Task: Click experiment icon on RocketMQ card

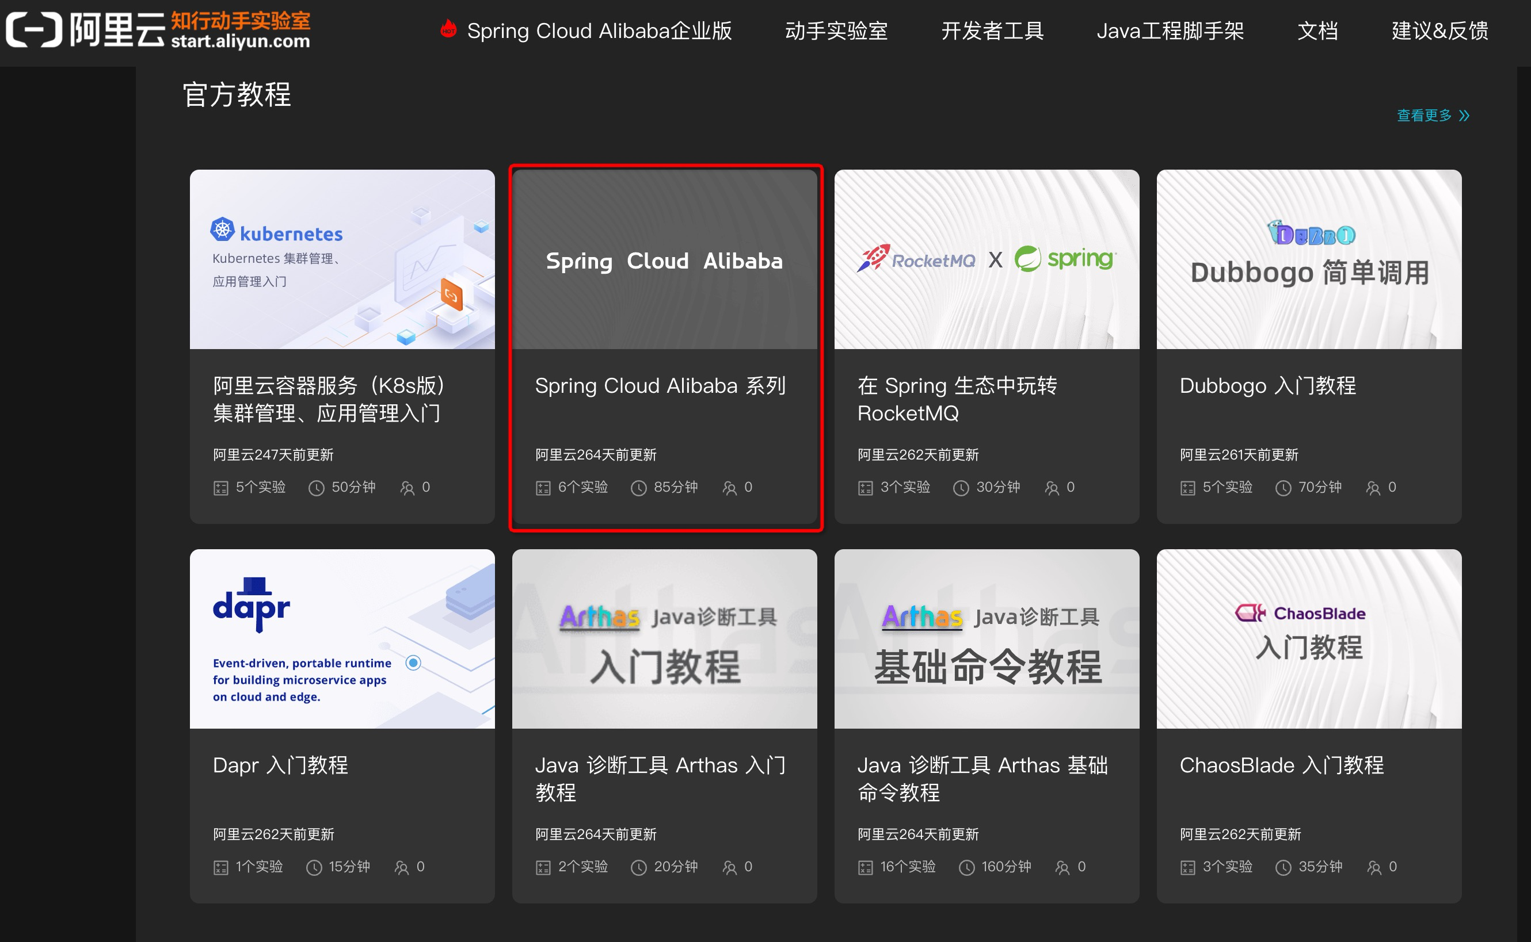Action: coord(865,488)
